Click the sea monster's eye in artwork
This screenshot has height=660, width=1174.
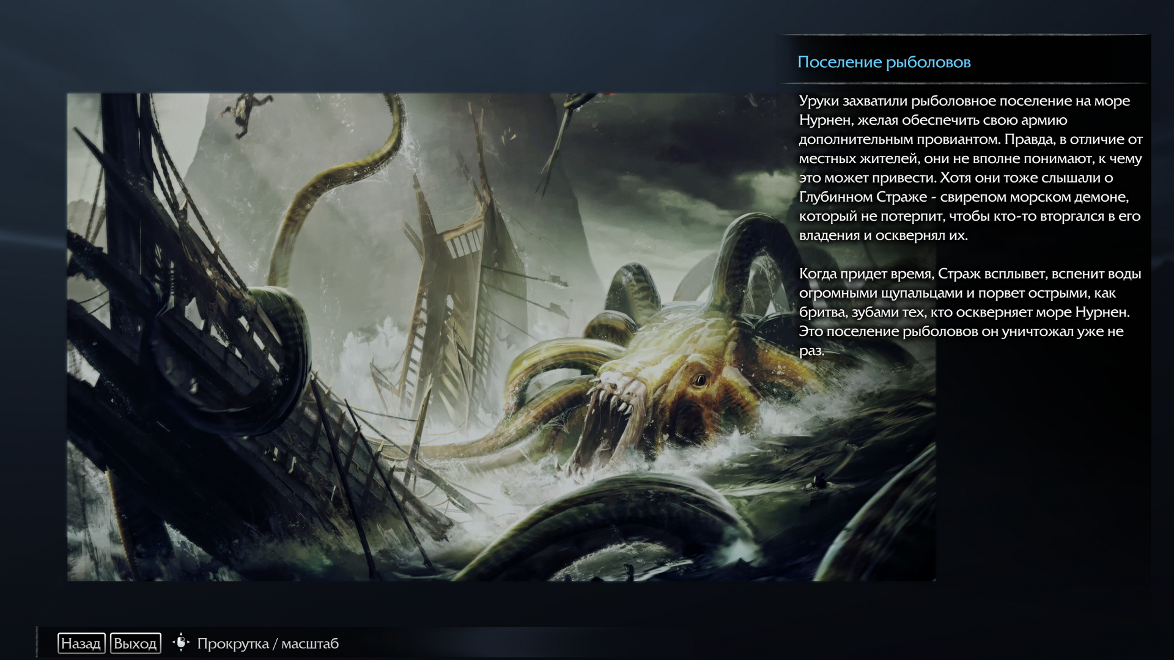(x=700, y=381)
